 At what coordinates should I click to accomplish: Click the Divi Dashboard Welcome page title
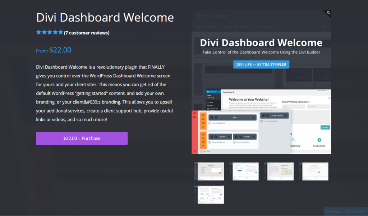click(105, 17)
